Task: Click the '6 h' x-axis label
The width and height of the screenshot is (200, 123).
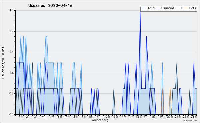Action: 60,116
